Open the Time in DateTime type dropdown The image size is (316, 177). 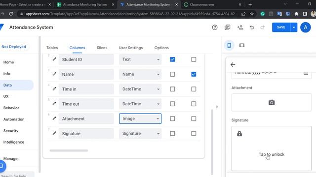coord(140,89)
